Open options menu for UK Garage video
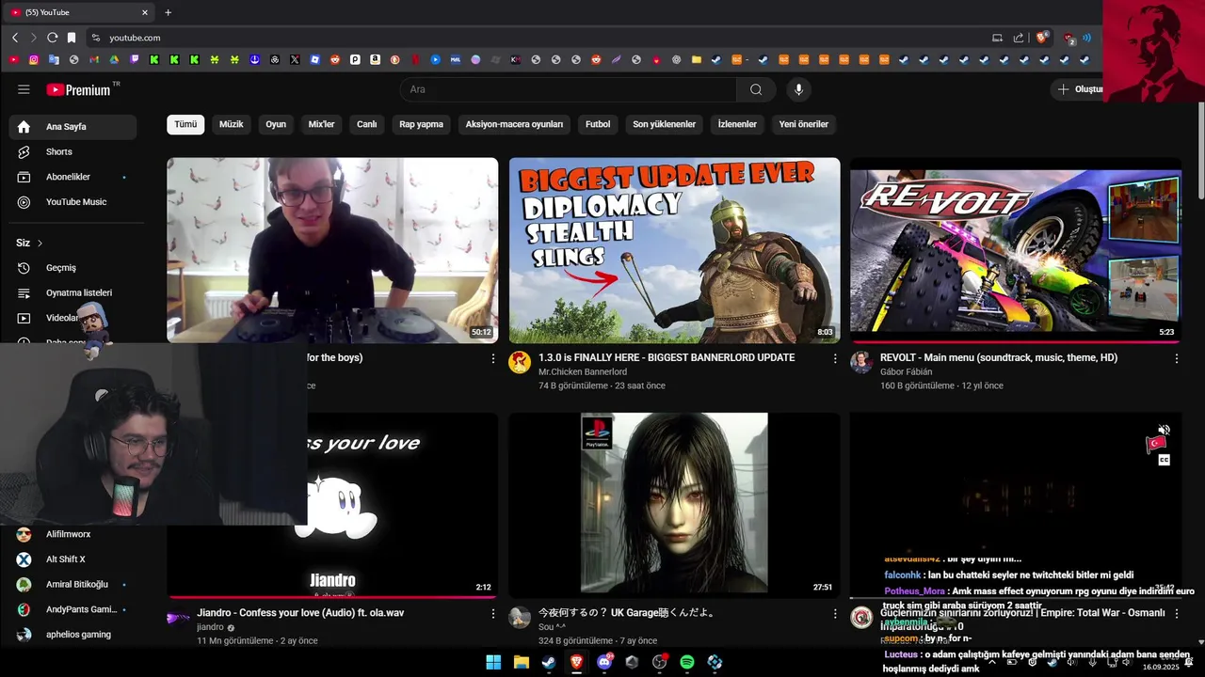 pyautogui.click(x=834, y=613)
